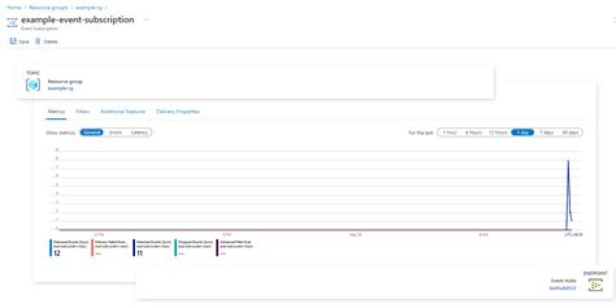Set time range to 12 hours

[x=498, y=133]
